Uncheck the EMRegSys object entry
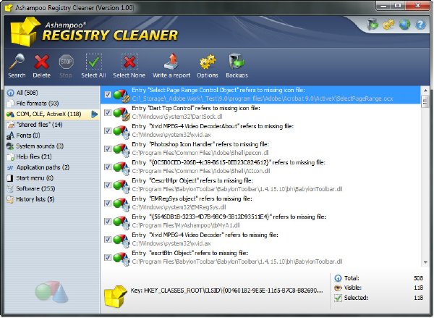 pos(108,203)
